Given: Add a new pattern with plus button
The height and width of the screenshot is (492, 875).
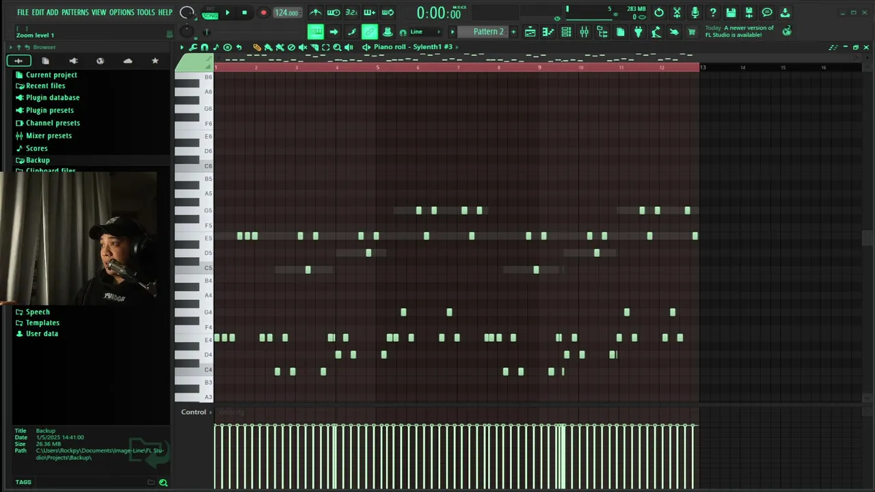Looking at the screenshot, I should pyautogui.click(x=513, y=32).
